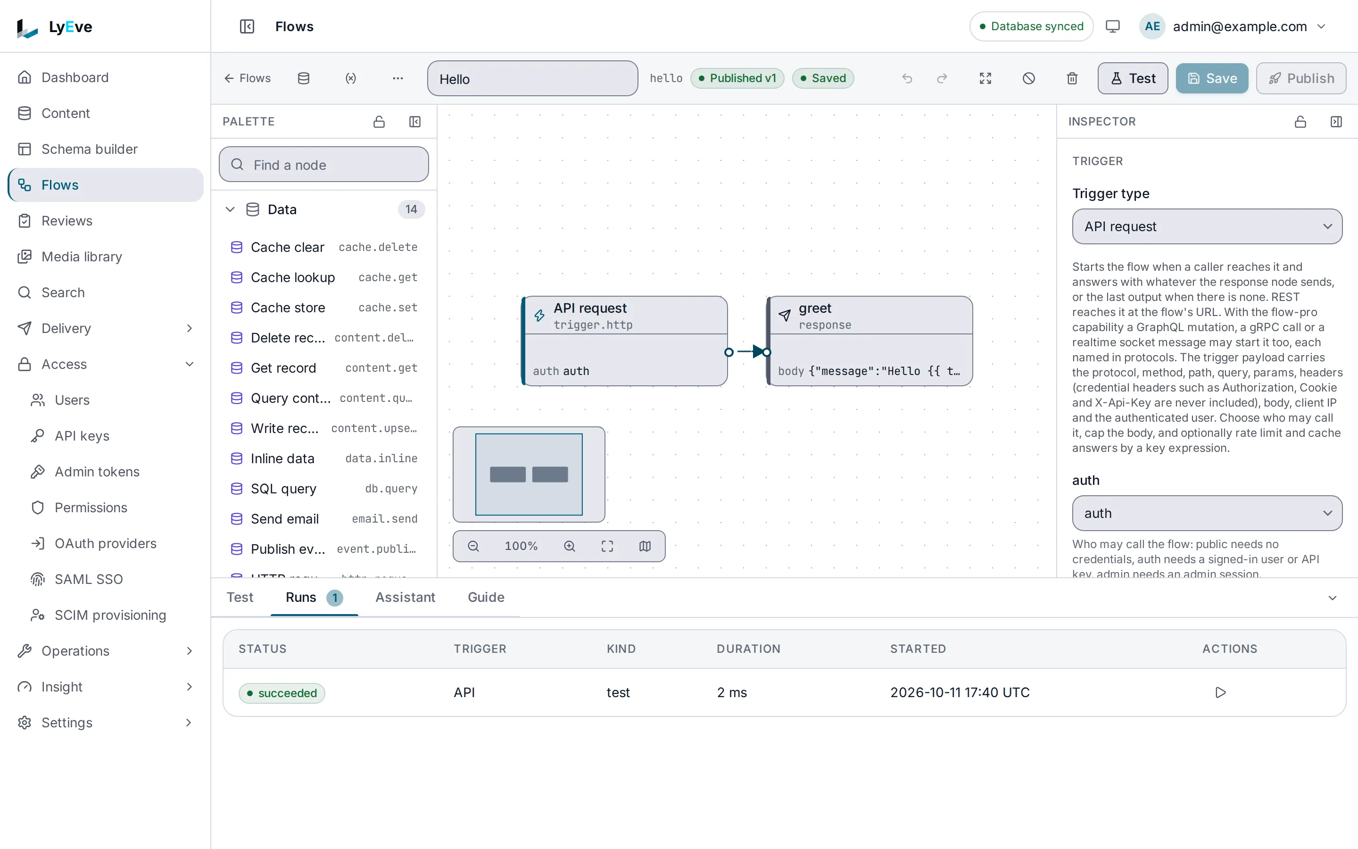
Task: Collapse the Palette panel
Action: pyautogui.click(x=414, y=122)
